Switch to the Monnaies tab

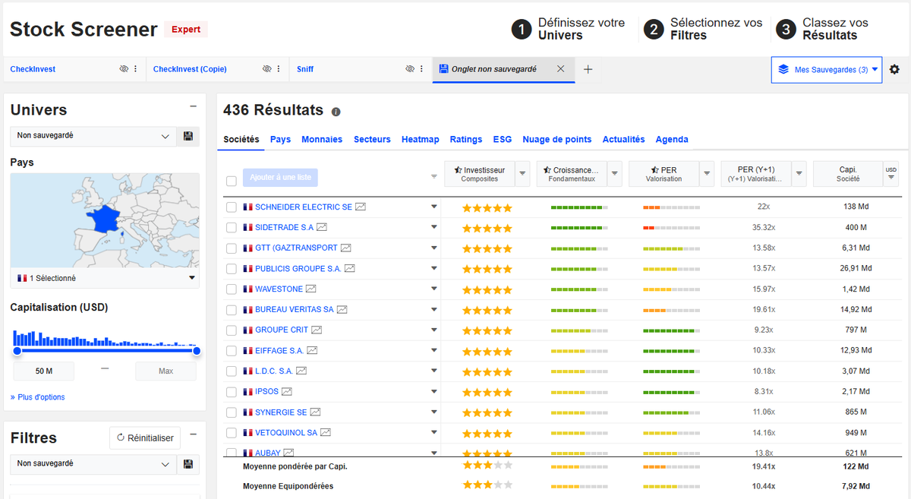click(x=322, y=140)
